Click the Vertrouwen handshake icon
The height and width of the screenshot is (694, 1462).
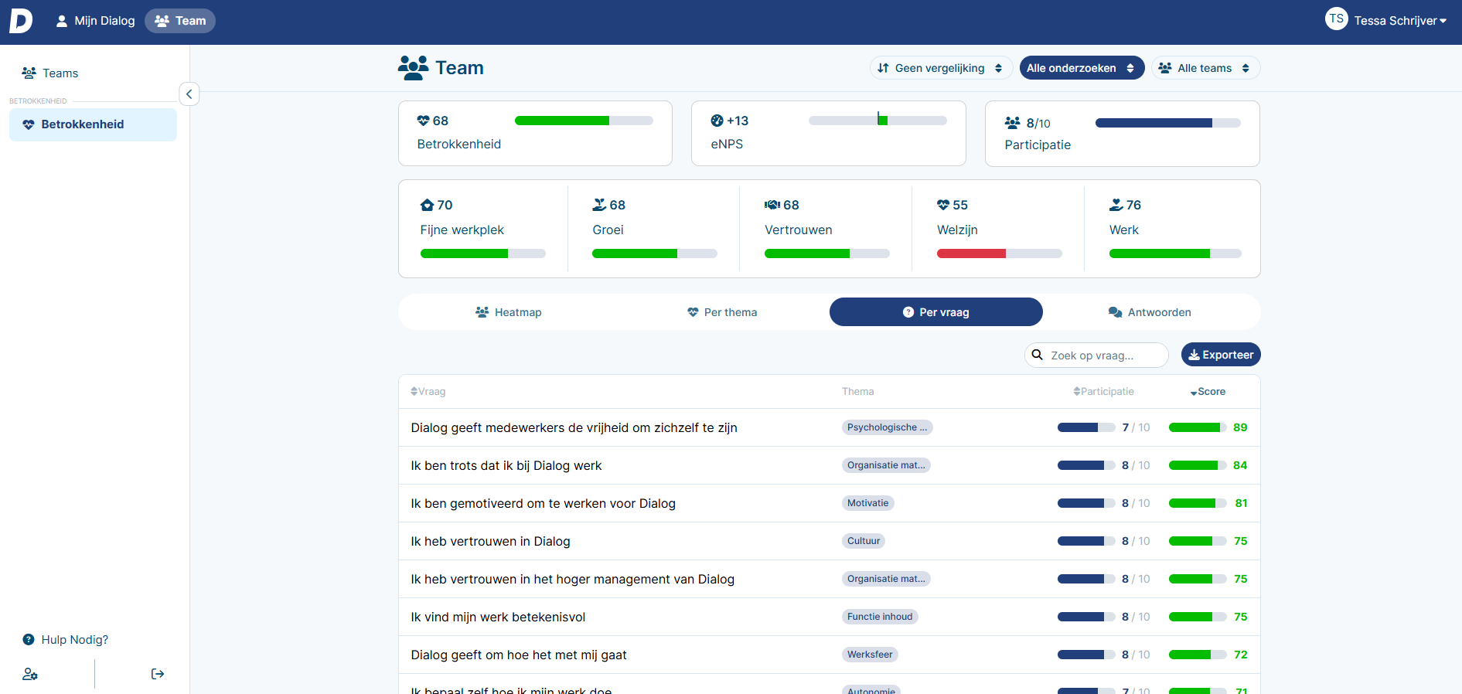point(772,205)
